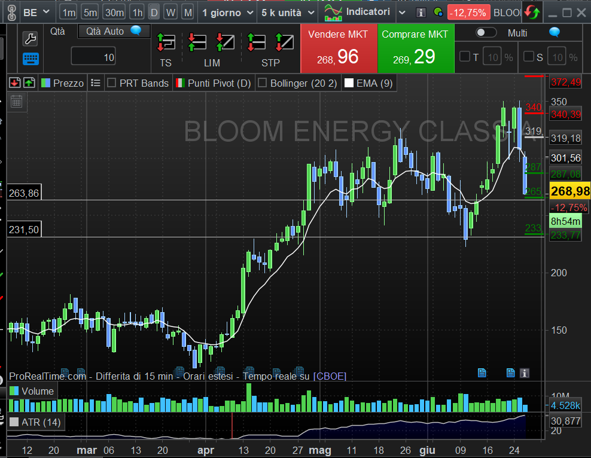Image resolution: width=591 pixels, height=458 pixels.
Task: Click Vendere MKT sell button
Action: click(x=339, y=48)
